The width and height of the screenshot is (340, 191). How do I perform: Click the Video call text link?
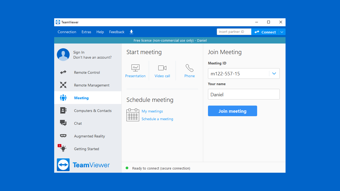point(162,76)
